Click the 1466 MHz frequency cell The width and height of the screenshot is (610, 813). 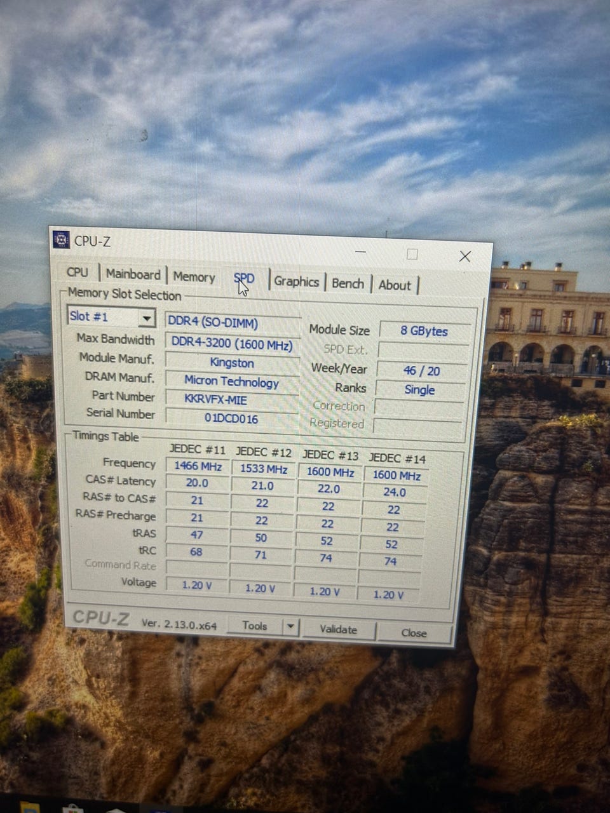pos(198,466)
